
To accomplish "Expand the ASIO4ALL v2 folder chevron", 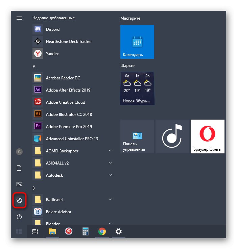I will [110, 163].
